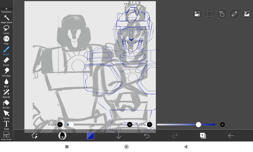Select the Text tool
Viewport: 253px width, 152px height.
pyautogui.click(x=6, y=125)
